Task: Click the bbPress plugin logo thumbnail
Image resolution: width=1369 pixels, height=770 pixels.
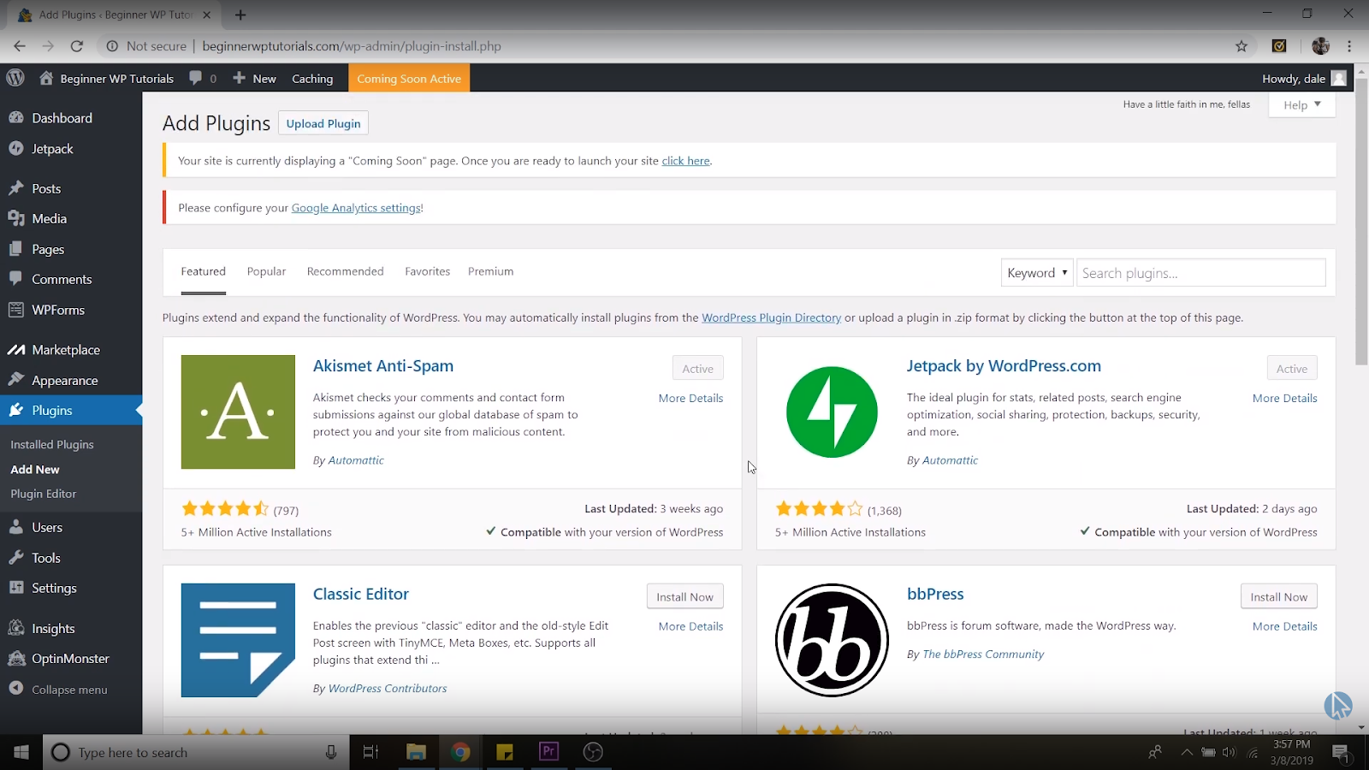Action: (832, 640)
